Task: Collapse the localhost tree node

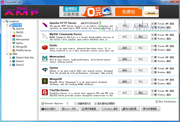Action: (3, 22)
